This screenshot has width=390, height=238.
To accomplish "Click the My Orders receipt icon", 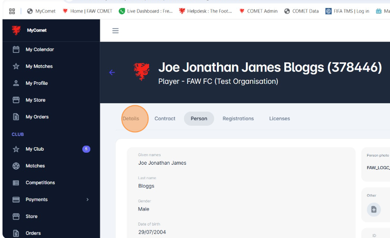I will (x=16, y=117).
